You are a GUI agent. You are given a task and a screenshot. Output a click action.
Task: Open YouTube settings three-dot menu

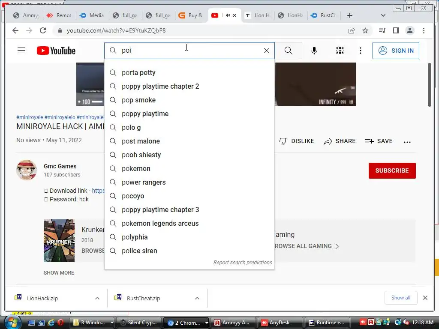tap(360, 51)
